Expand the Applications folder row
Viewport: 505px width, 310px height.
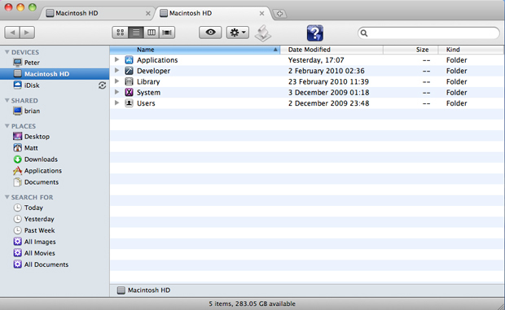(x=117, y=59)
